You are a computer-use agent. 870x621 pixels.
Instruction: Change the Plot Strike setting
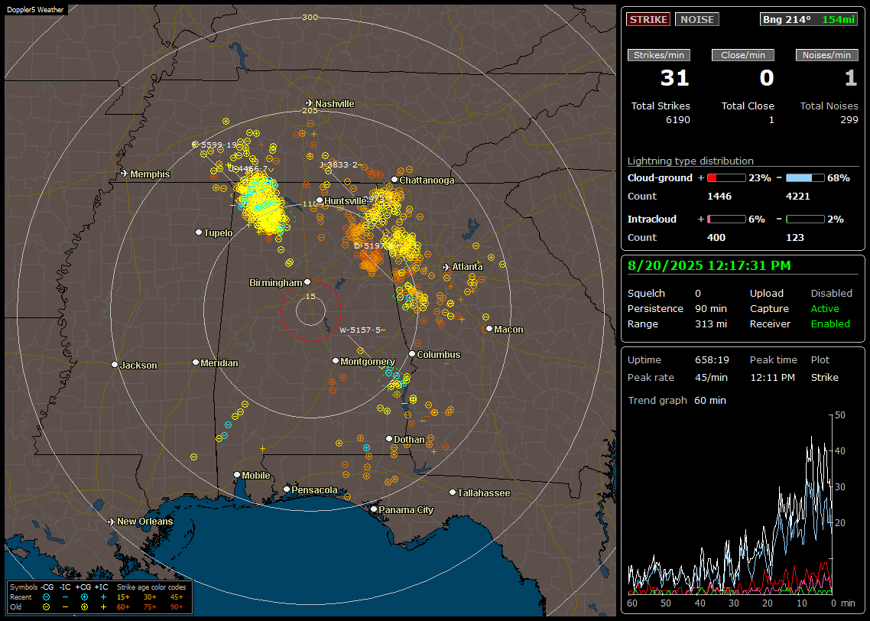pos(824,377)
